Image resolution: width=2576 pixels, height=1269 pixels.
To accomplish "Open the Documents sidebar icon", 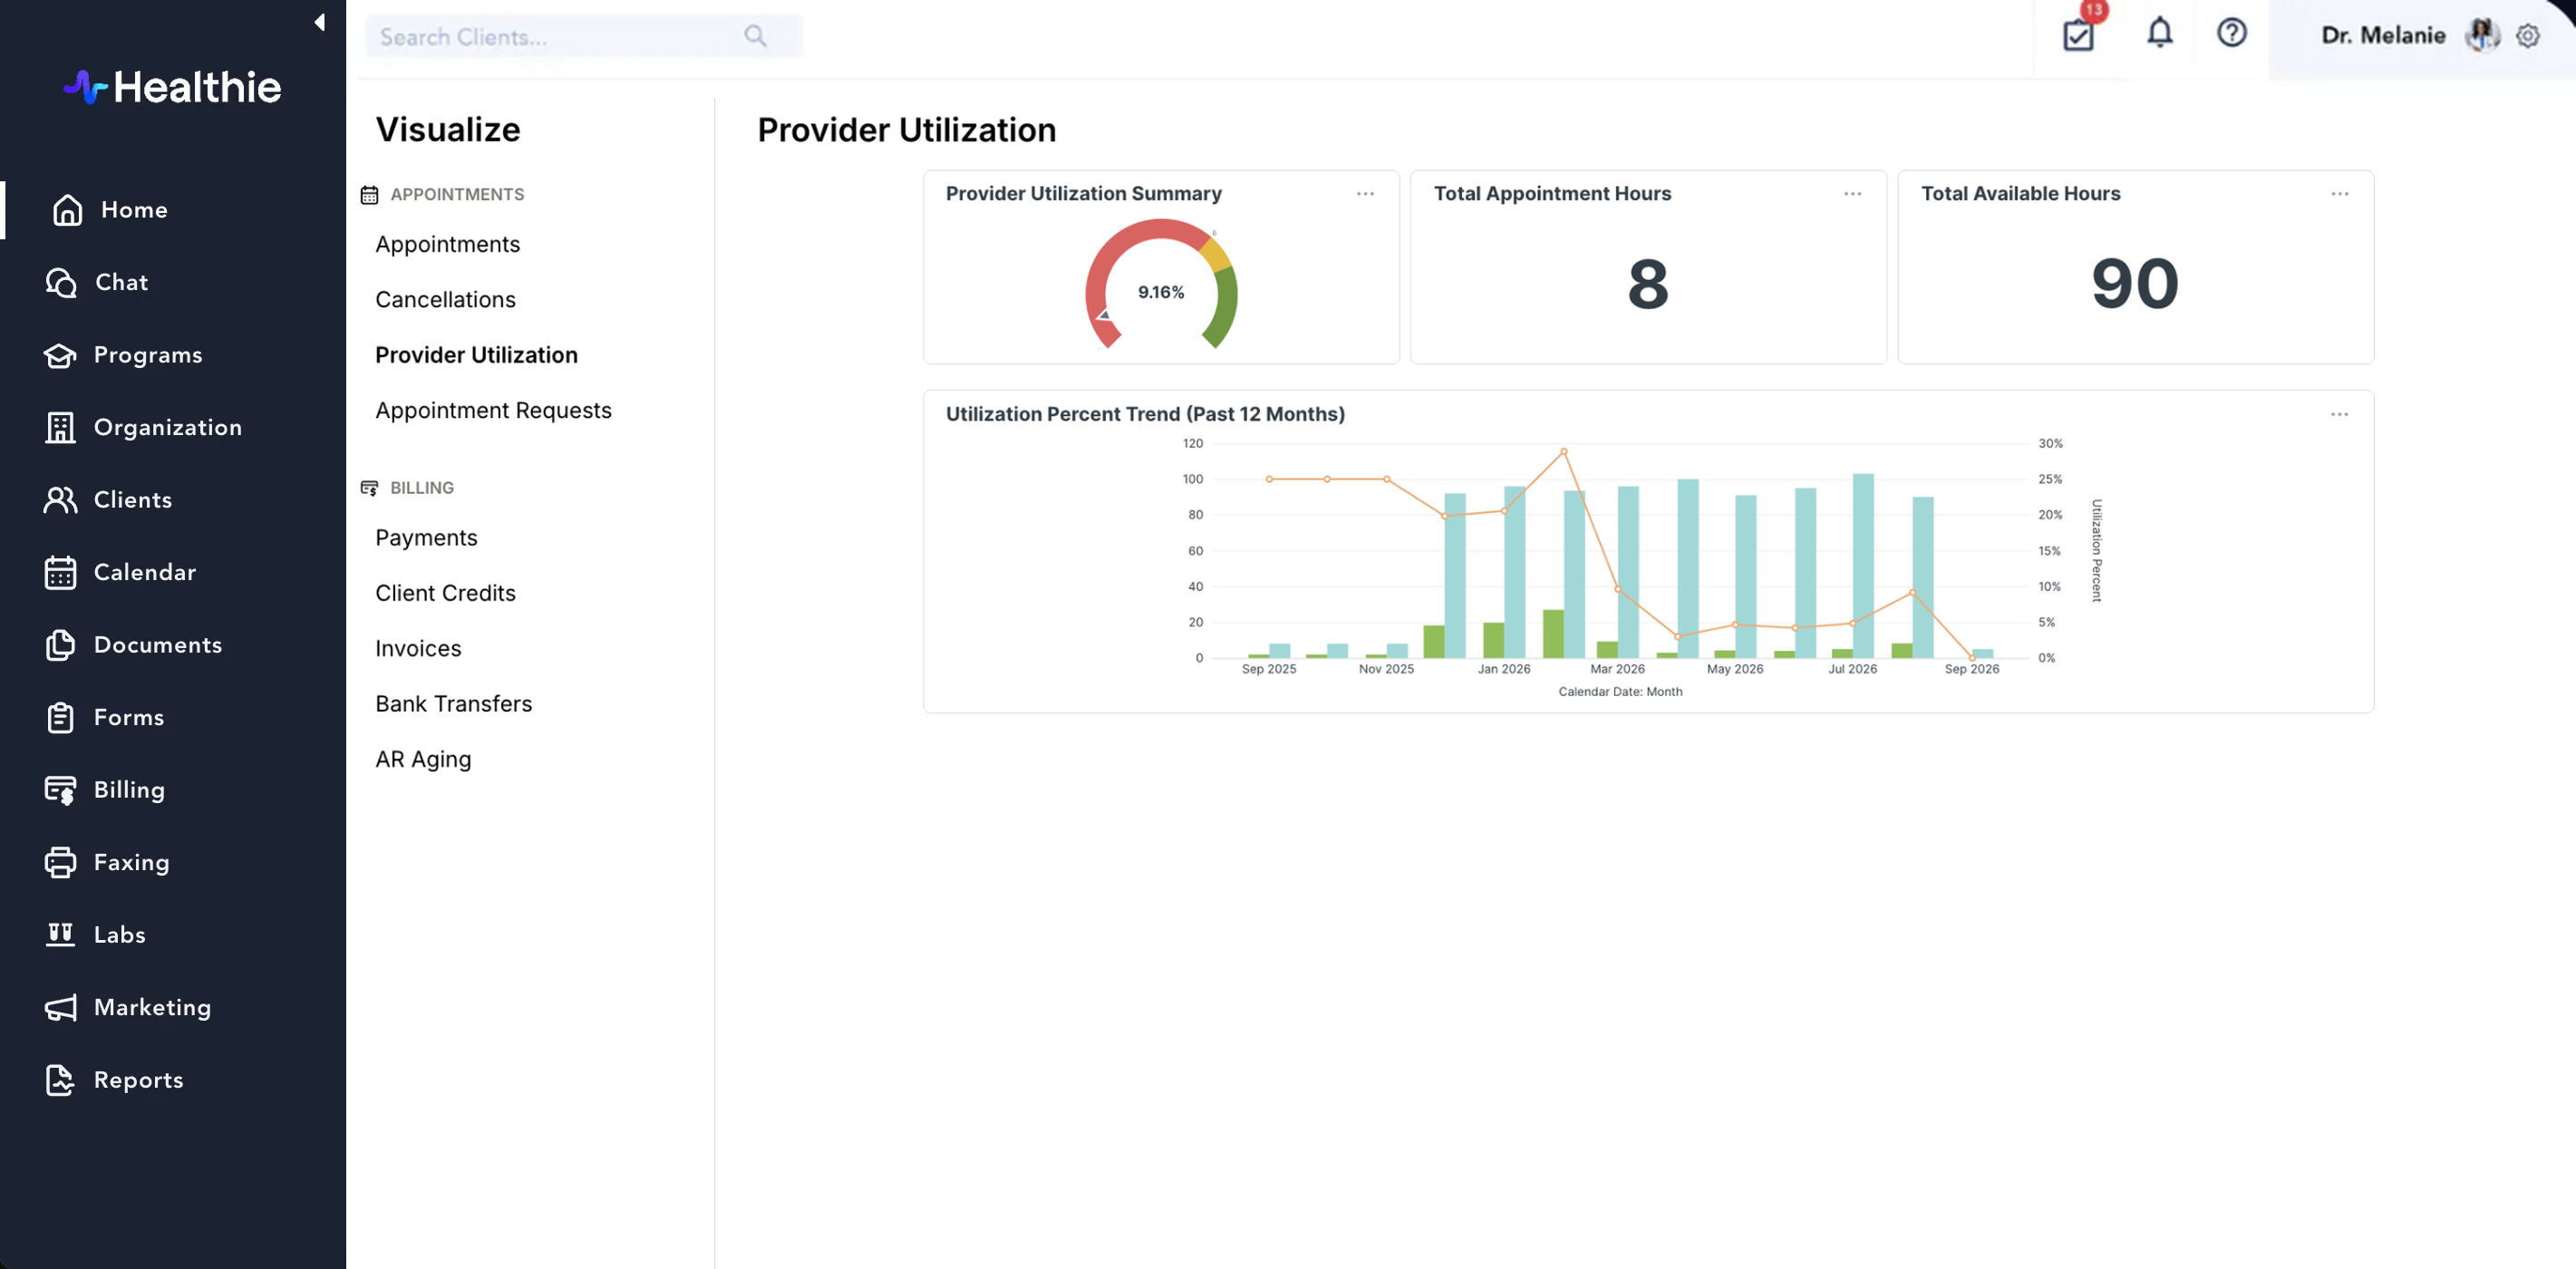I will 60,645.
